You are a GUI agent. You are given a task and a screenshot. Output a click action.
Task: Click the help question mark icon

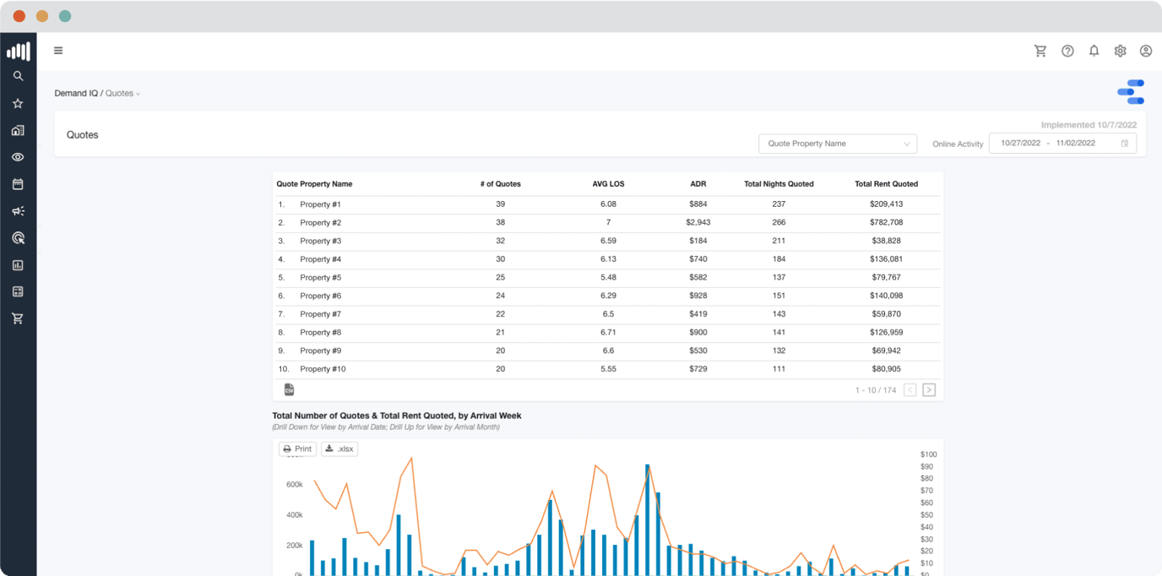click(1067, 51)
